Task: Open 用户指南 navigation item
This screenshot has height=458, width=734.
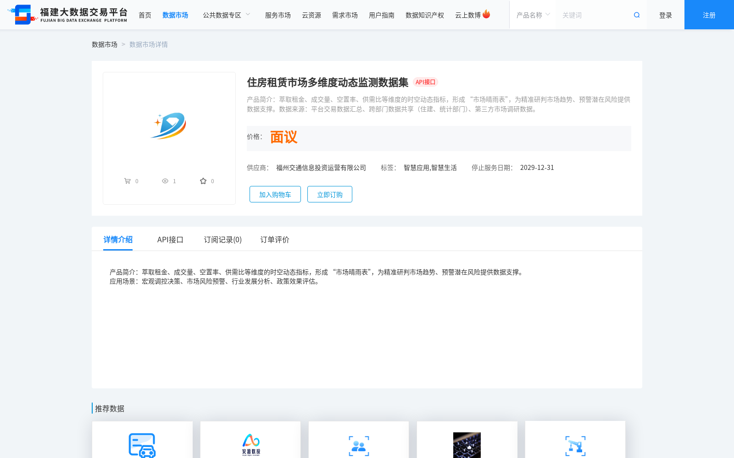Action: (x=382, y=15)
